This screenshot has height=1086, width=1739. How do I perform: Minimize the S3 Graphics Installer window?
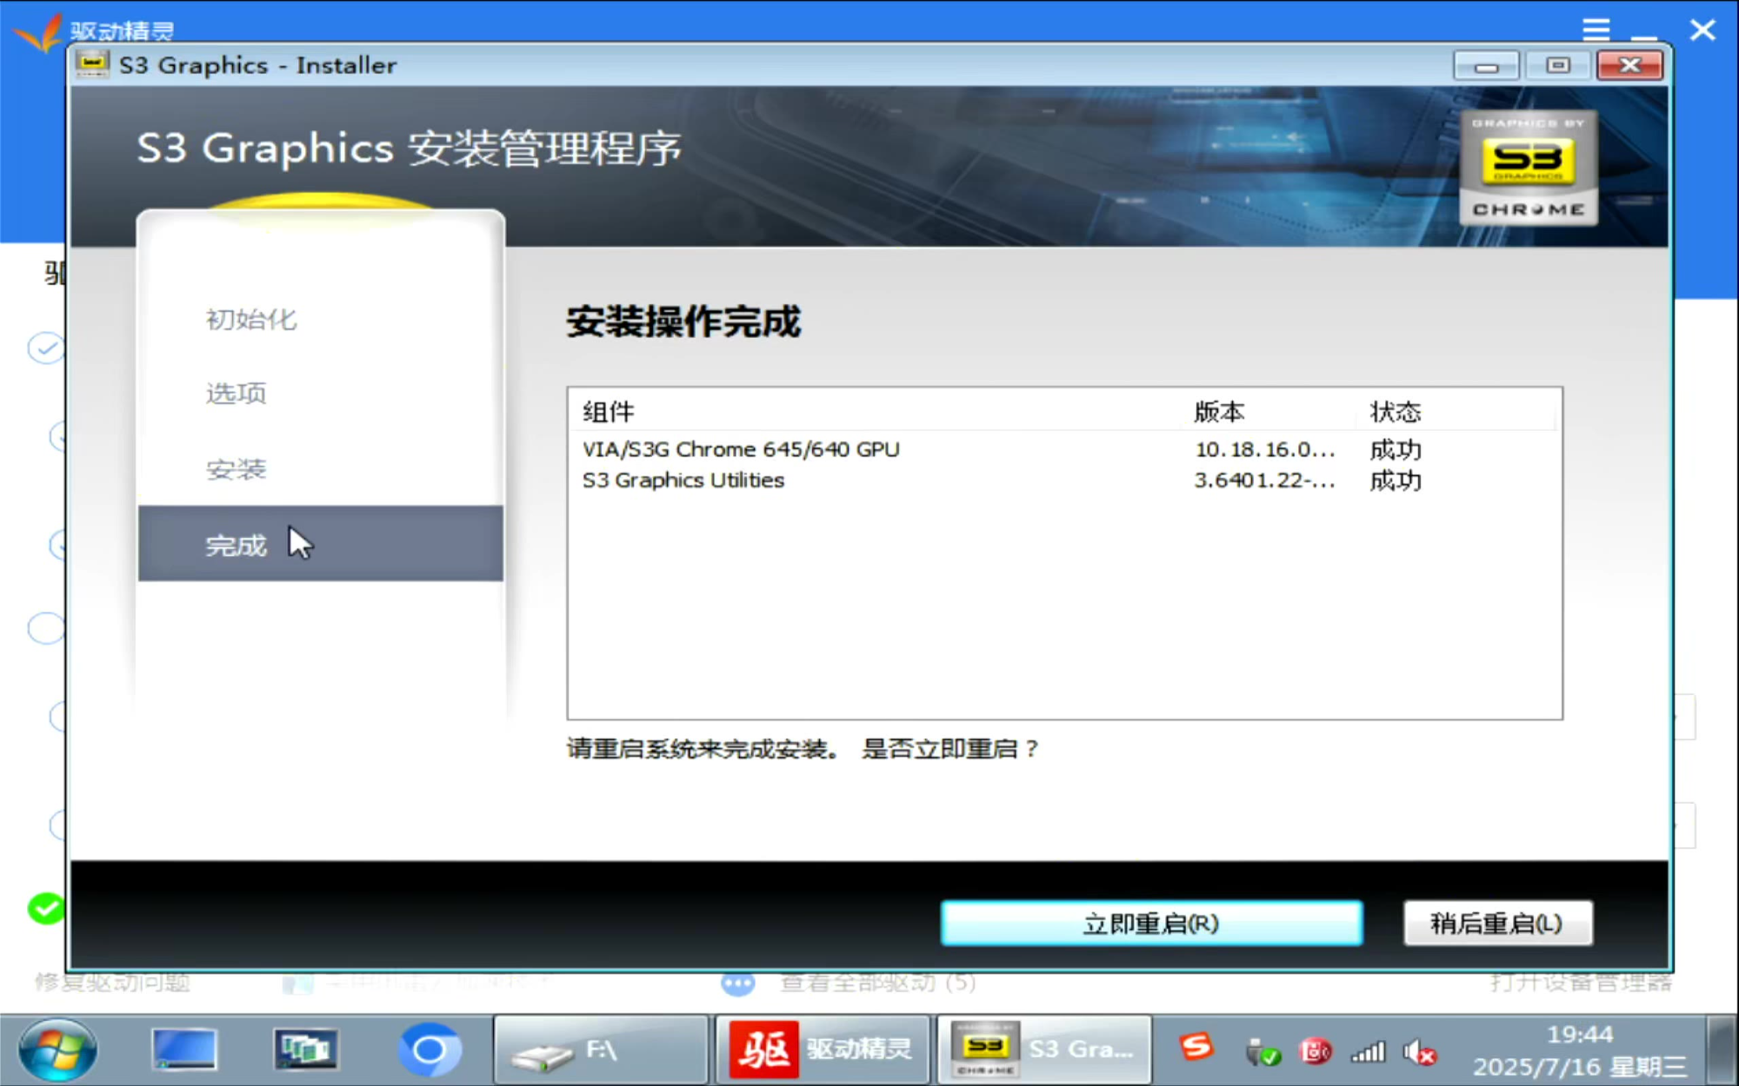(1486, 66)
